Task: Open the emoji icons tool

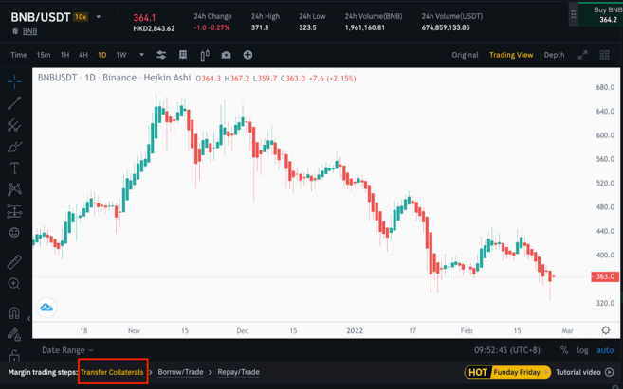Action: [x=14, y=233]
